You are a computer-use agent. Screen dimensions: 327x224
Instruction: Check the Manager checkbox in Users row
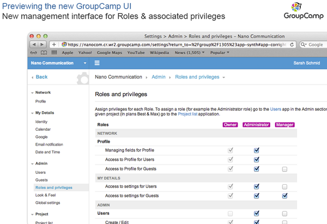coord(284,214)
